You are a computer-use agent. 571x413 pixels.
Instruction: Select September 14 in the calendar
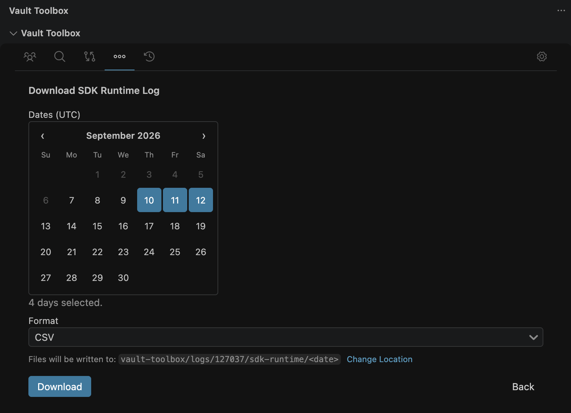(x=71, y=226)
